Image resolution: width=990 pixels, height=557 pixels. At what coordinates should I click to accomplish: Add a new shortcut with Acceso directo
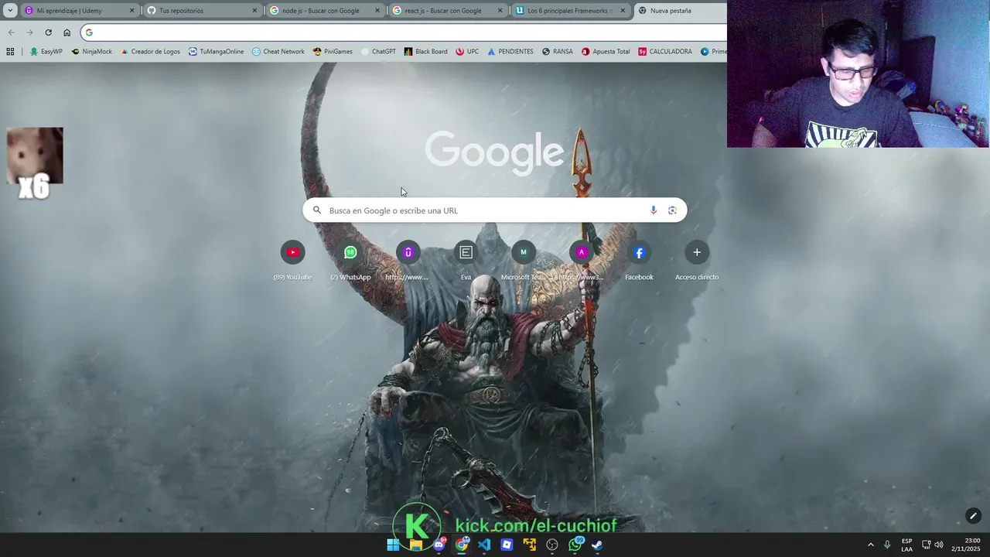pyautogui.click(x=697, y=260)
